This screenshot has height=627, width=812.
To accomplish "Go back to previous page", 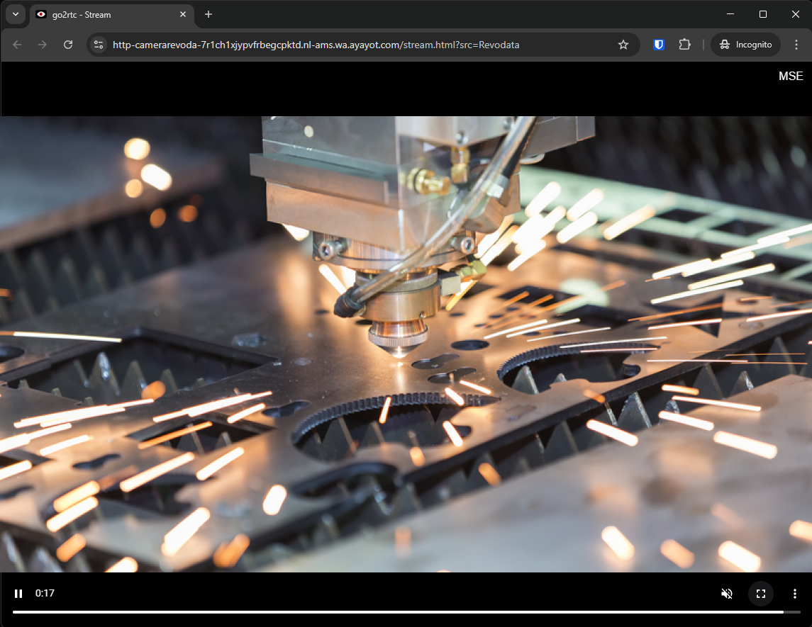I will point(17,45).
